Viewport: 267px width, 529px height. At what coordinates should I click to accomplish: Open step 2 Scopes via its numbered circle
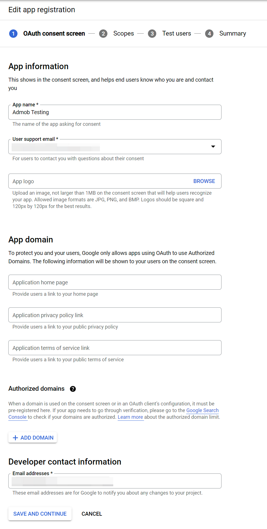[x=103, y=33]
